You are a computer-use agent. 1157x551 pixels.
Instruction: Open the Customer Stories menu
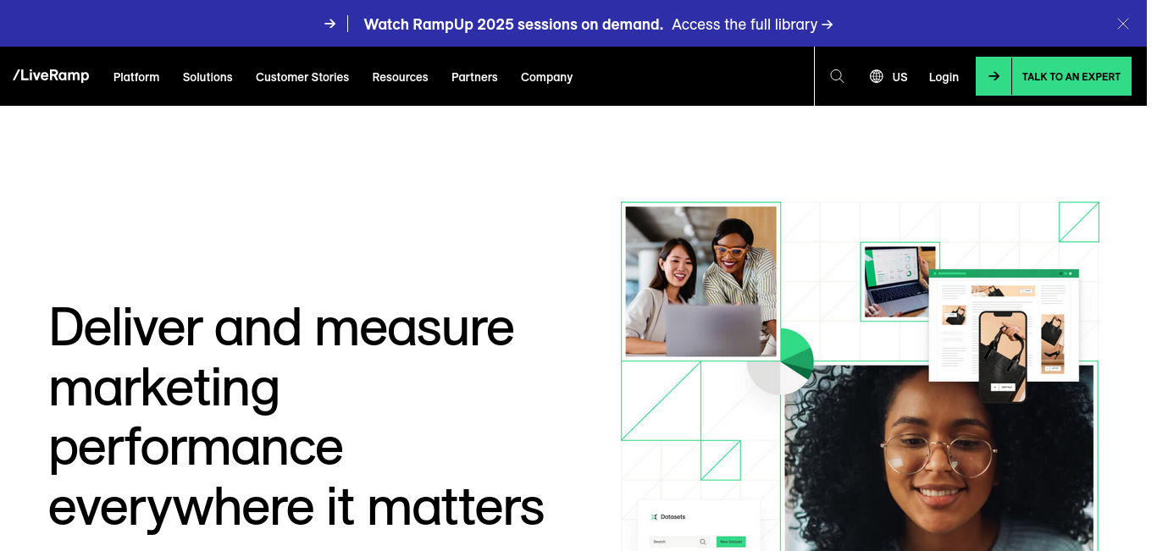coord(302,77)
